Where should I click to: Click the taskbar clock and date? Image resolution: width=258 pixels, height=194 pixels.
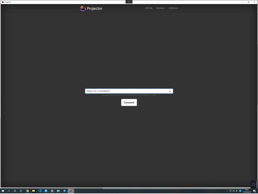[x=247, y=191]
